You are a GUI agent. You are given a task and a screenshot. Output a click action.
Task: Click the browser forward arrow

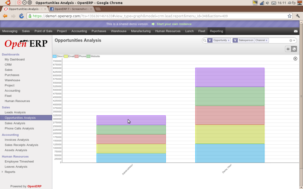point(13,16)
